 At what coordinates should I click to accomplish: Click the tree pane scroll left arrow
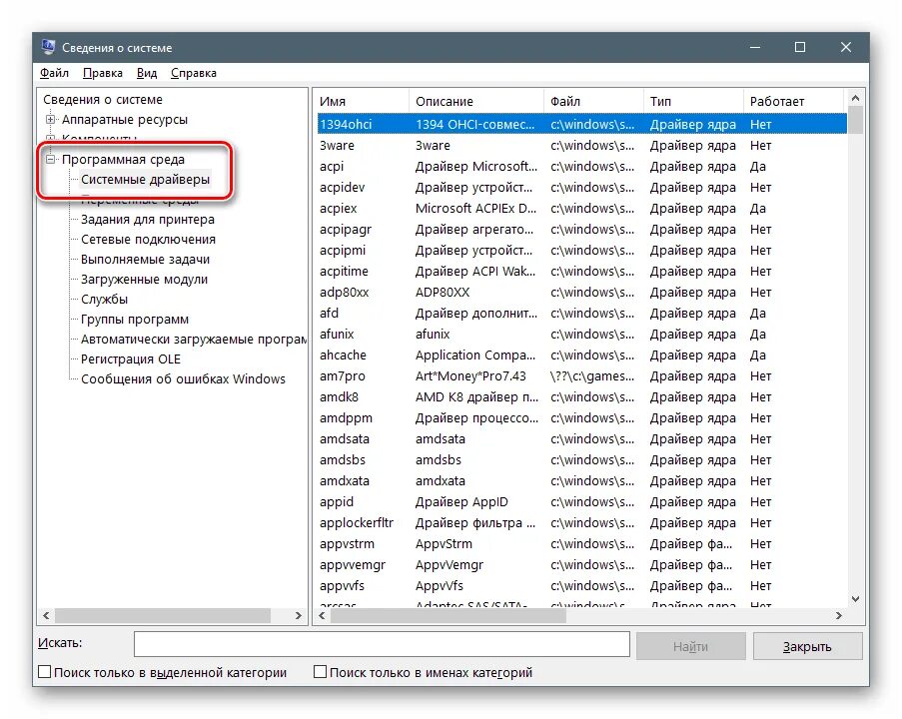[46, 615]
